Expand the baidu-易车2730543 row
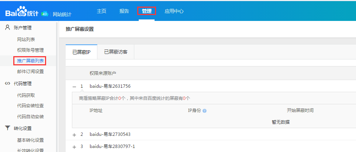 click(x=74, y=135)
